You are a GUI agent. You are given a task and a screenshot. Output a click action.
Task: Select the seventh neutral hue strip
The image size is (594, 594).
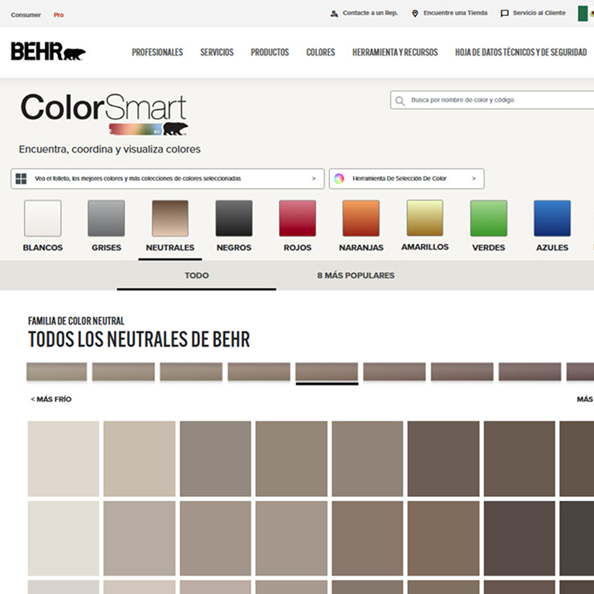coord(462,372)
